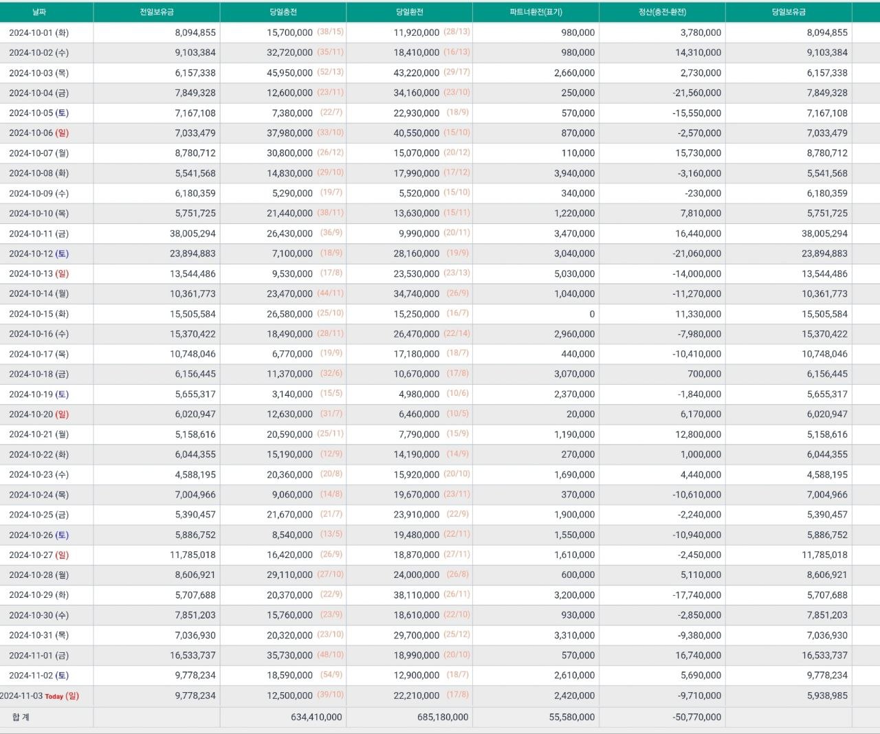
Task: Click the 합계 label in totals row
Action: tap(21, 717)
